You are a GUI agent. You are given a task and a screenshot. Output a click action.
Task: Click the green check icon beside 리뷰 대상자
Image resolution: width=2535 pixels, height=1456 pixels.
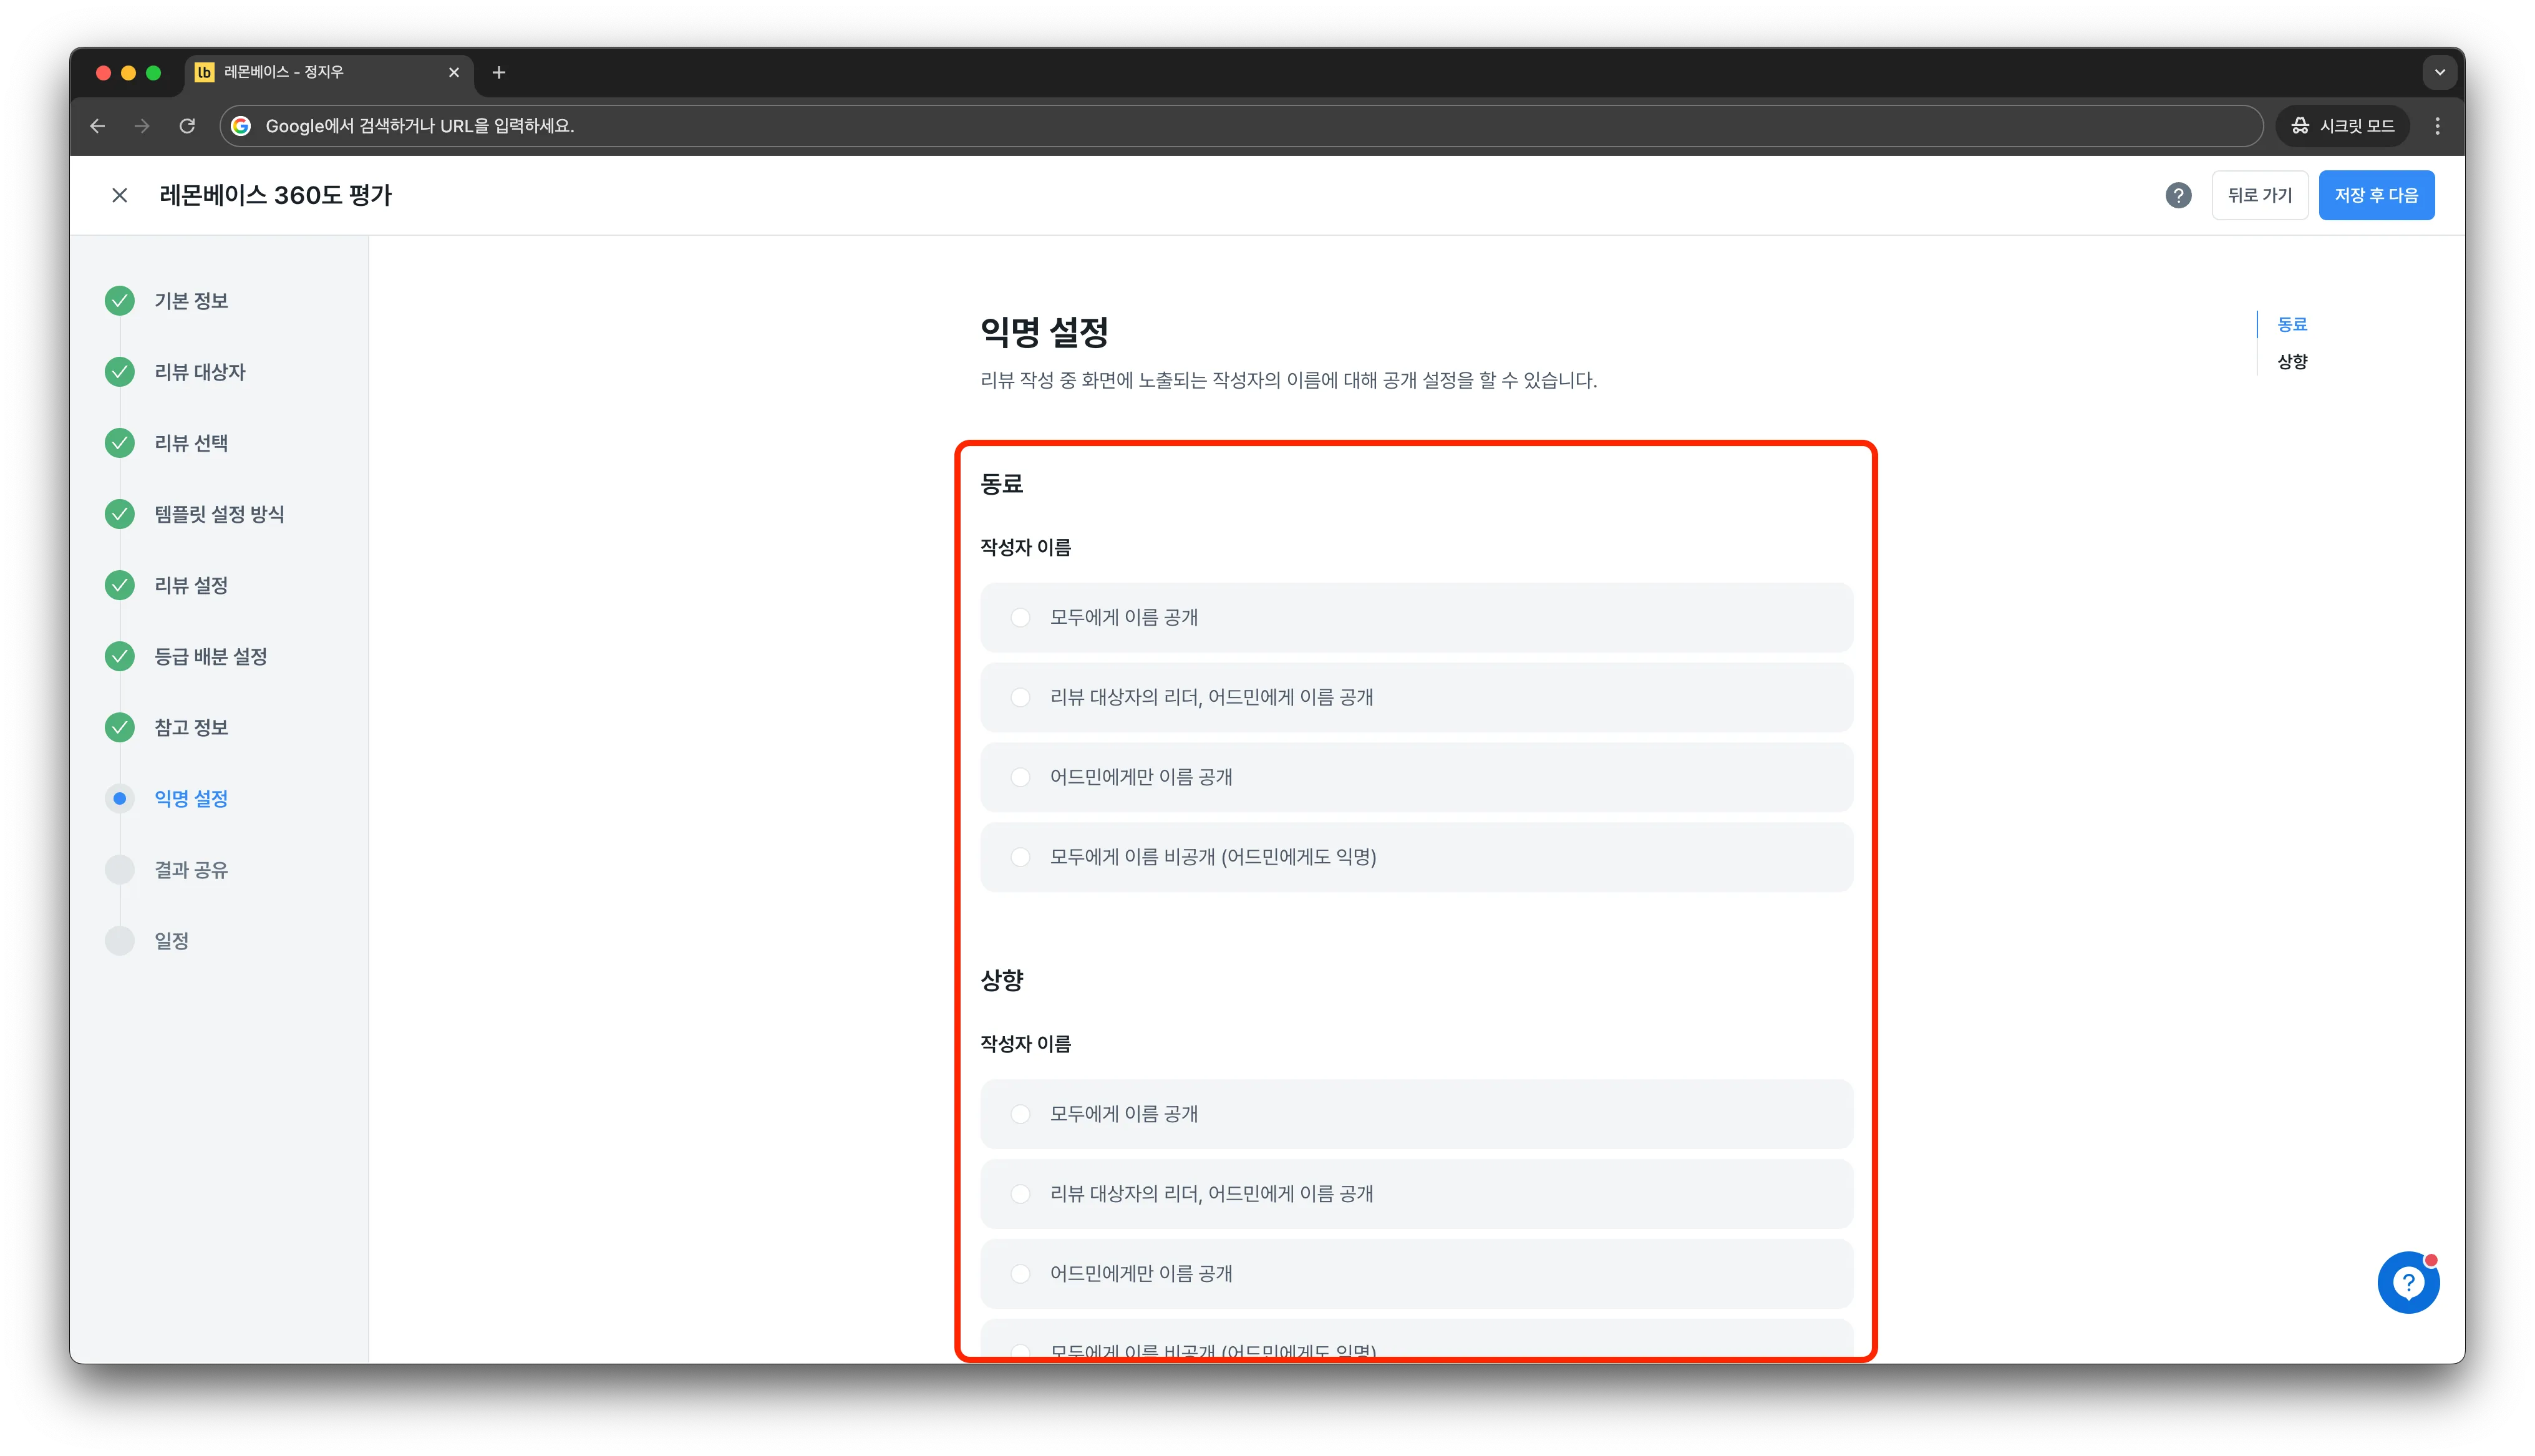click(x=120, y=372)
